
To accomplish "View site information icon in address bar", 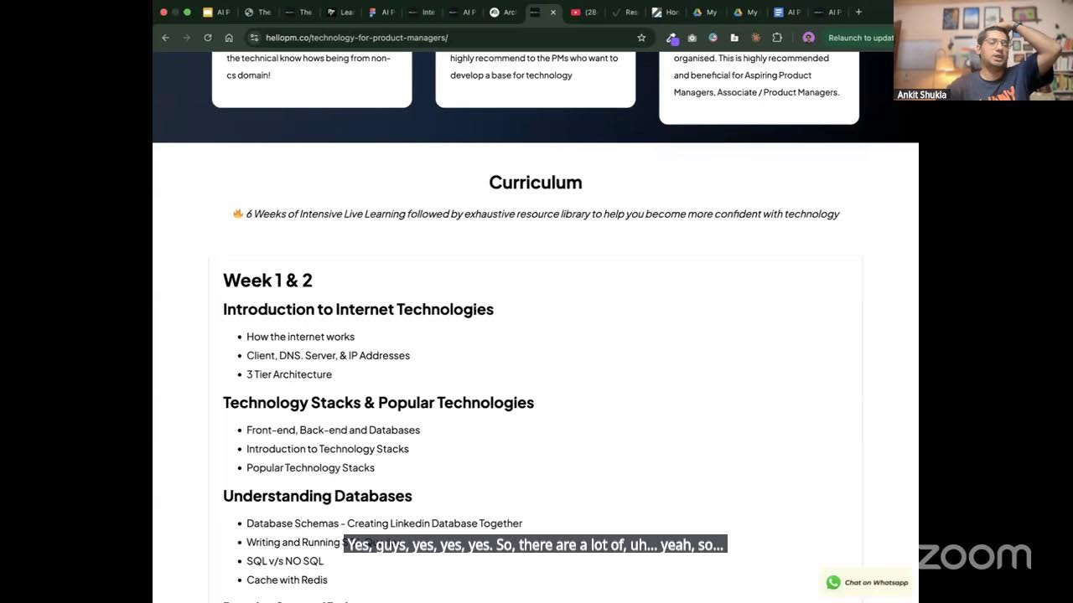I will coord(254,38).
